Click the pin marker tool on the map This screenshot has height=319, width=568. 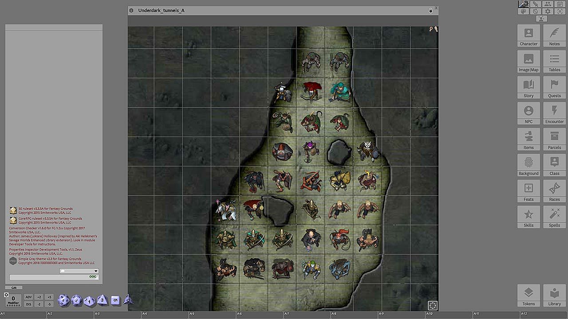(x=431, y=29)
